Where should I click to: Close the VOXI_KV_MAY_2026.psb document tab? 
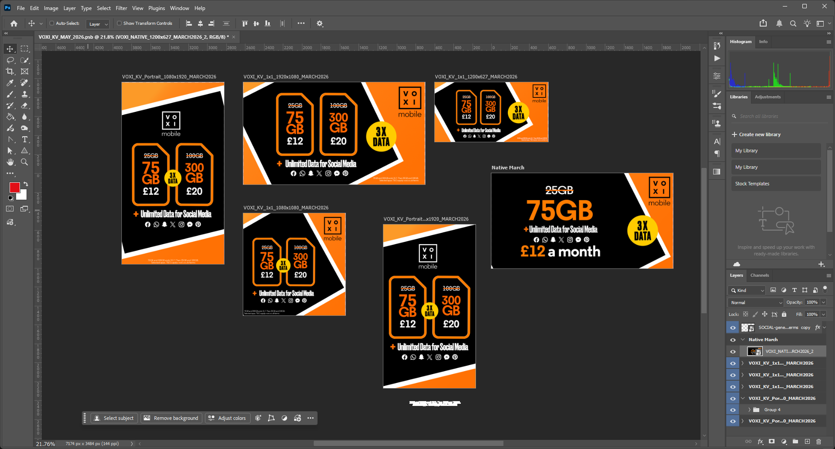pos(234,37)
